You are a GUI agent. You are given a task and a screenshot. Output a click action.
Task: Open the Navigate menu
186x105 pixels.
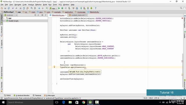pyautogui.click(x=18, y=5)
